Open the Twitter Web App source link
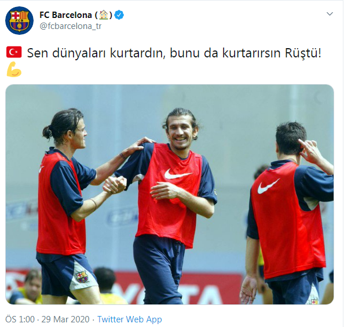The image size is (344, 327). coord(130,319)
